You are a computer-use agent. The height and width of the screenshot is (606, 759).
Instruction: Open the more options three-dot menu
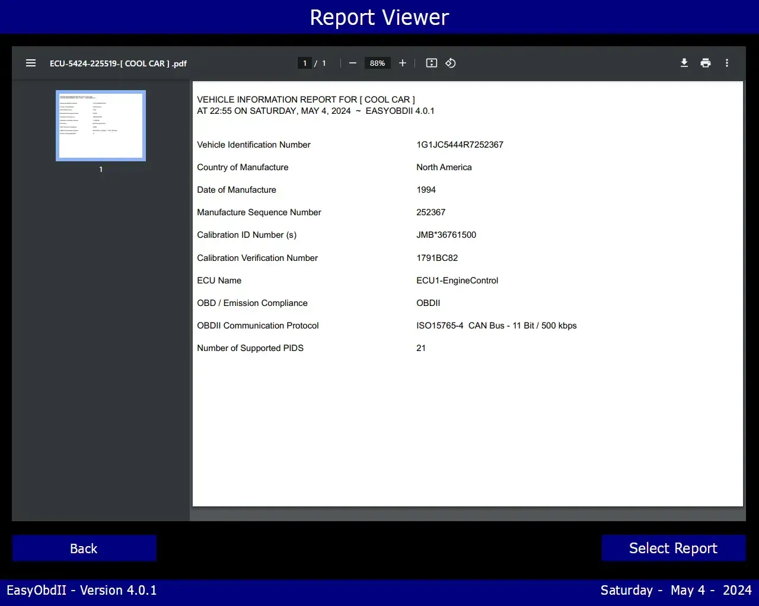coord(727,63)
